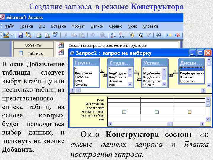Click the Print icon in toolbar
Viewport: 213px width, 160px height.
pos(39,35)
